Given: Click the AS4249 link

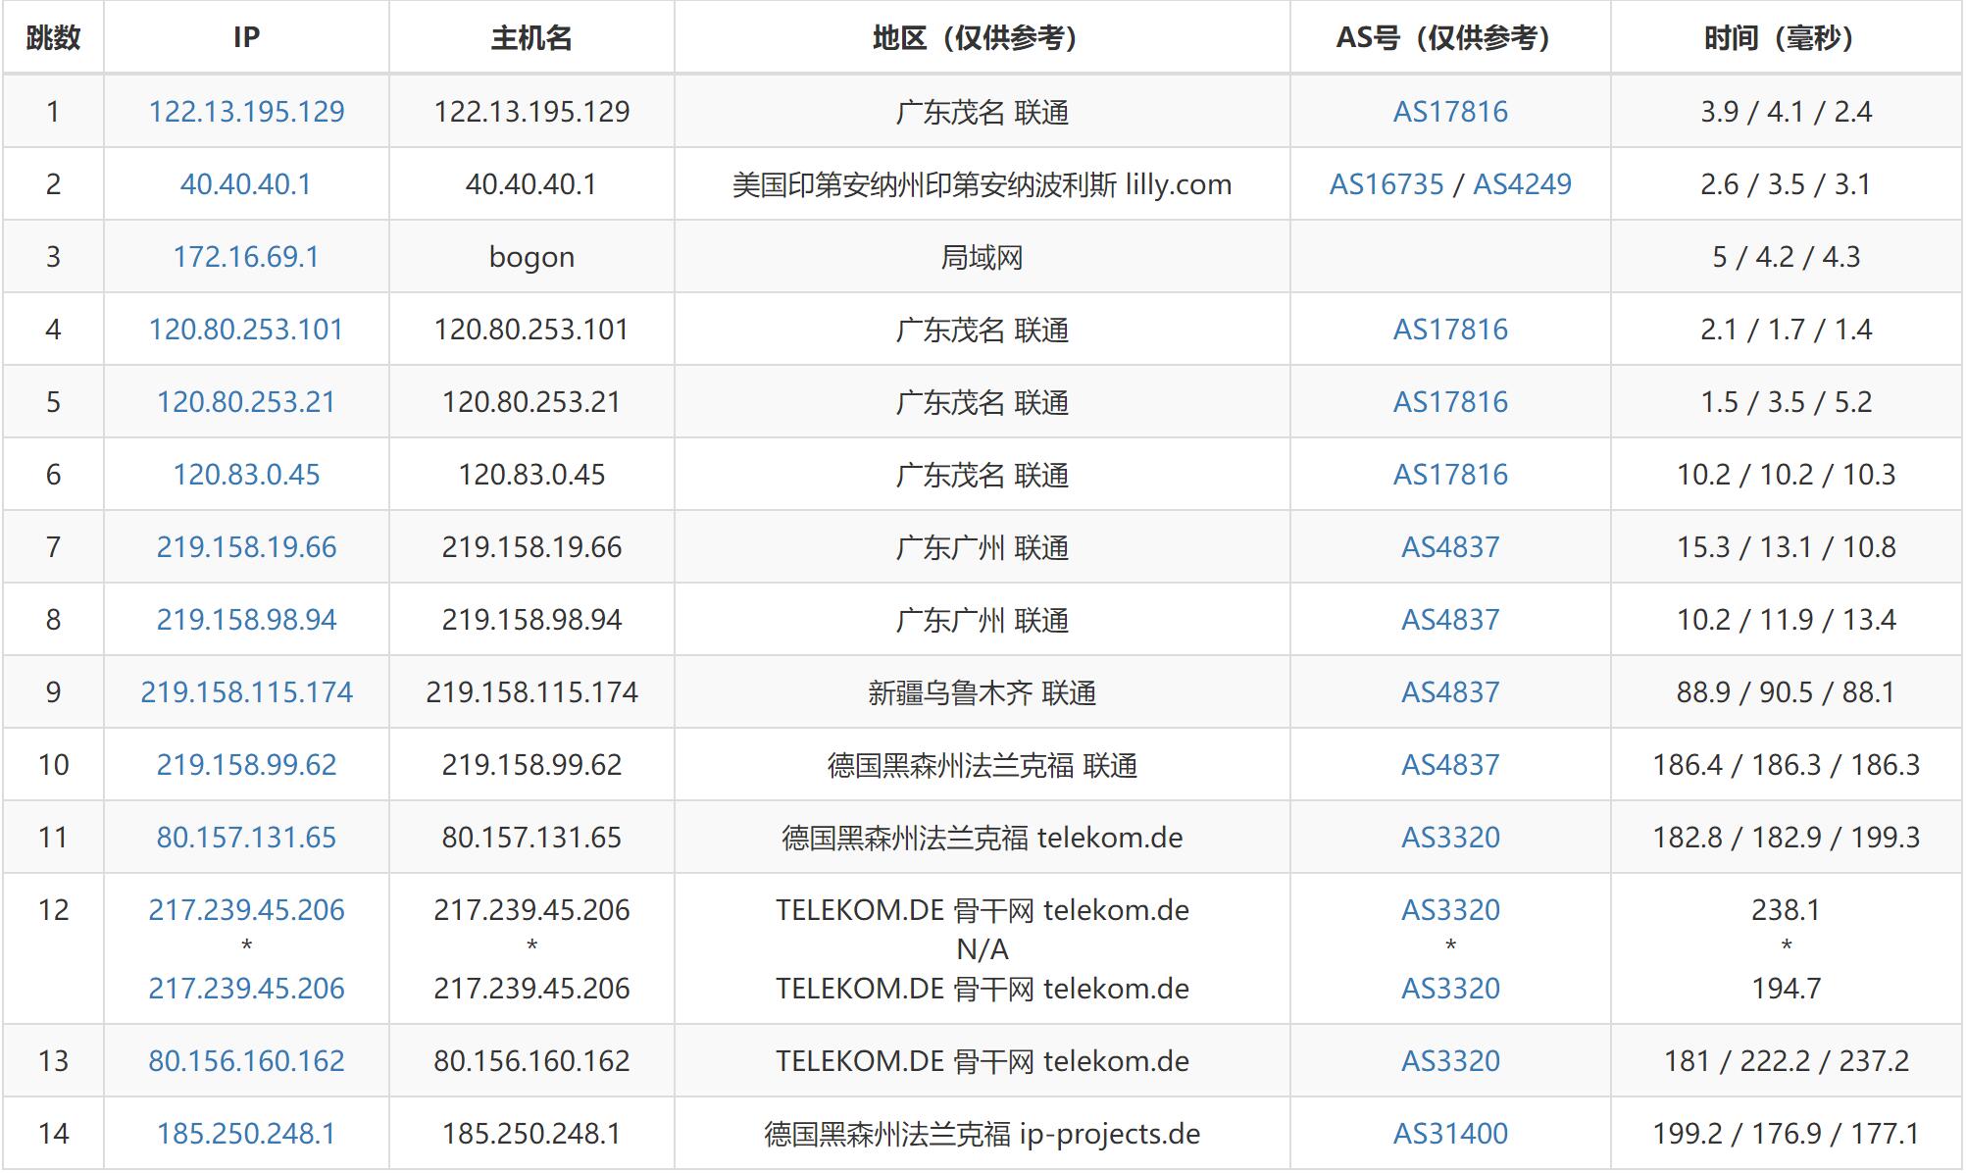Looking at the screenshot, I should (1522, 184).
